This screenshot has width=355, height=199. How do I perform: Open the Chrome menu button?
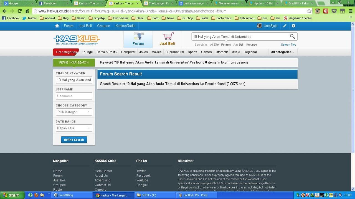[350, 11]
